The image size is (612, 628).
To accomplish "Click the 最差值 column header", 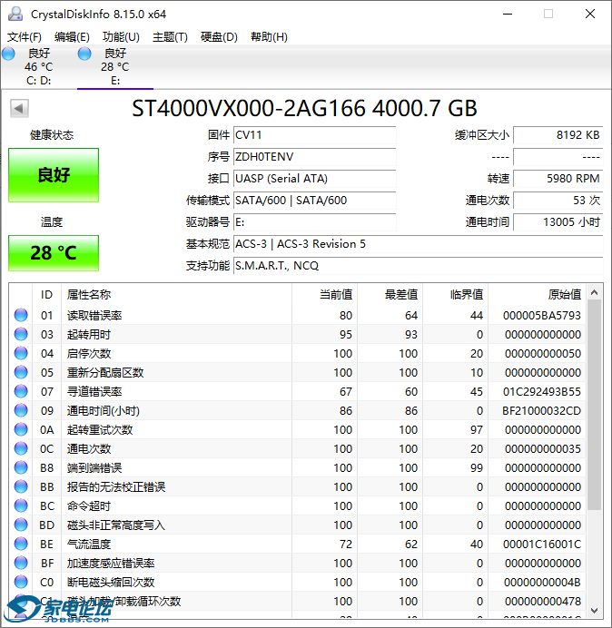I will (x=390, y=295).
